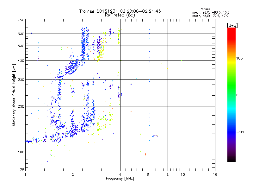Click the x-axis tick label '4'

[120, 174]
